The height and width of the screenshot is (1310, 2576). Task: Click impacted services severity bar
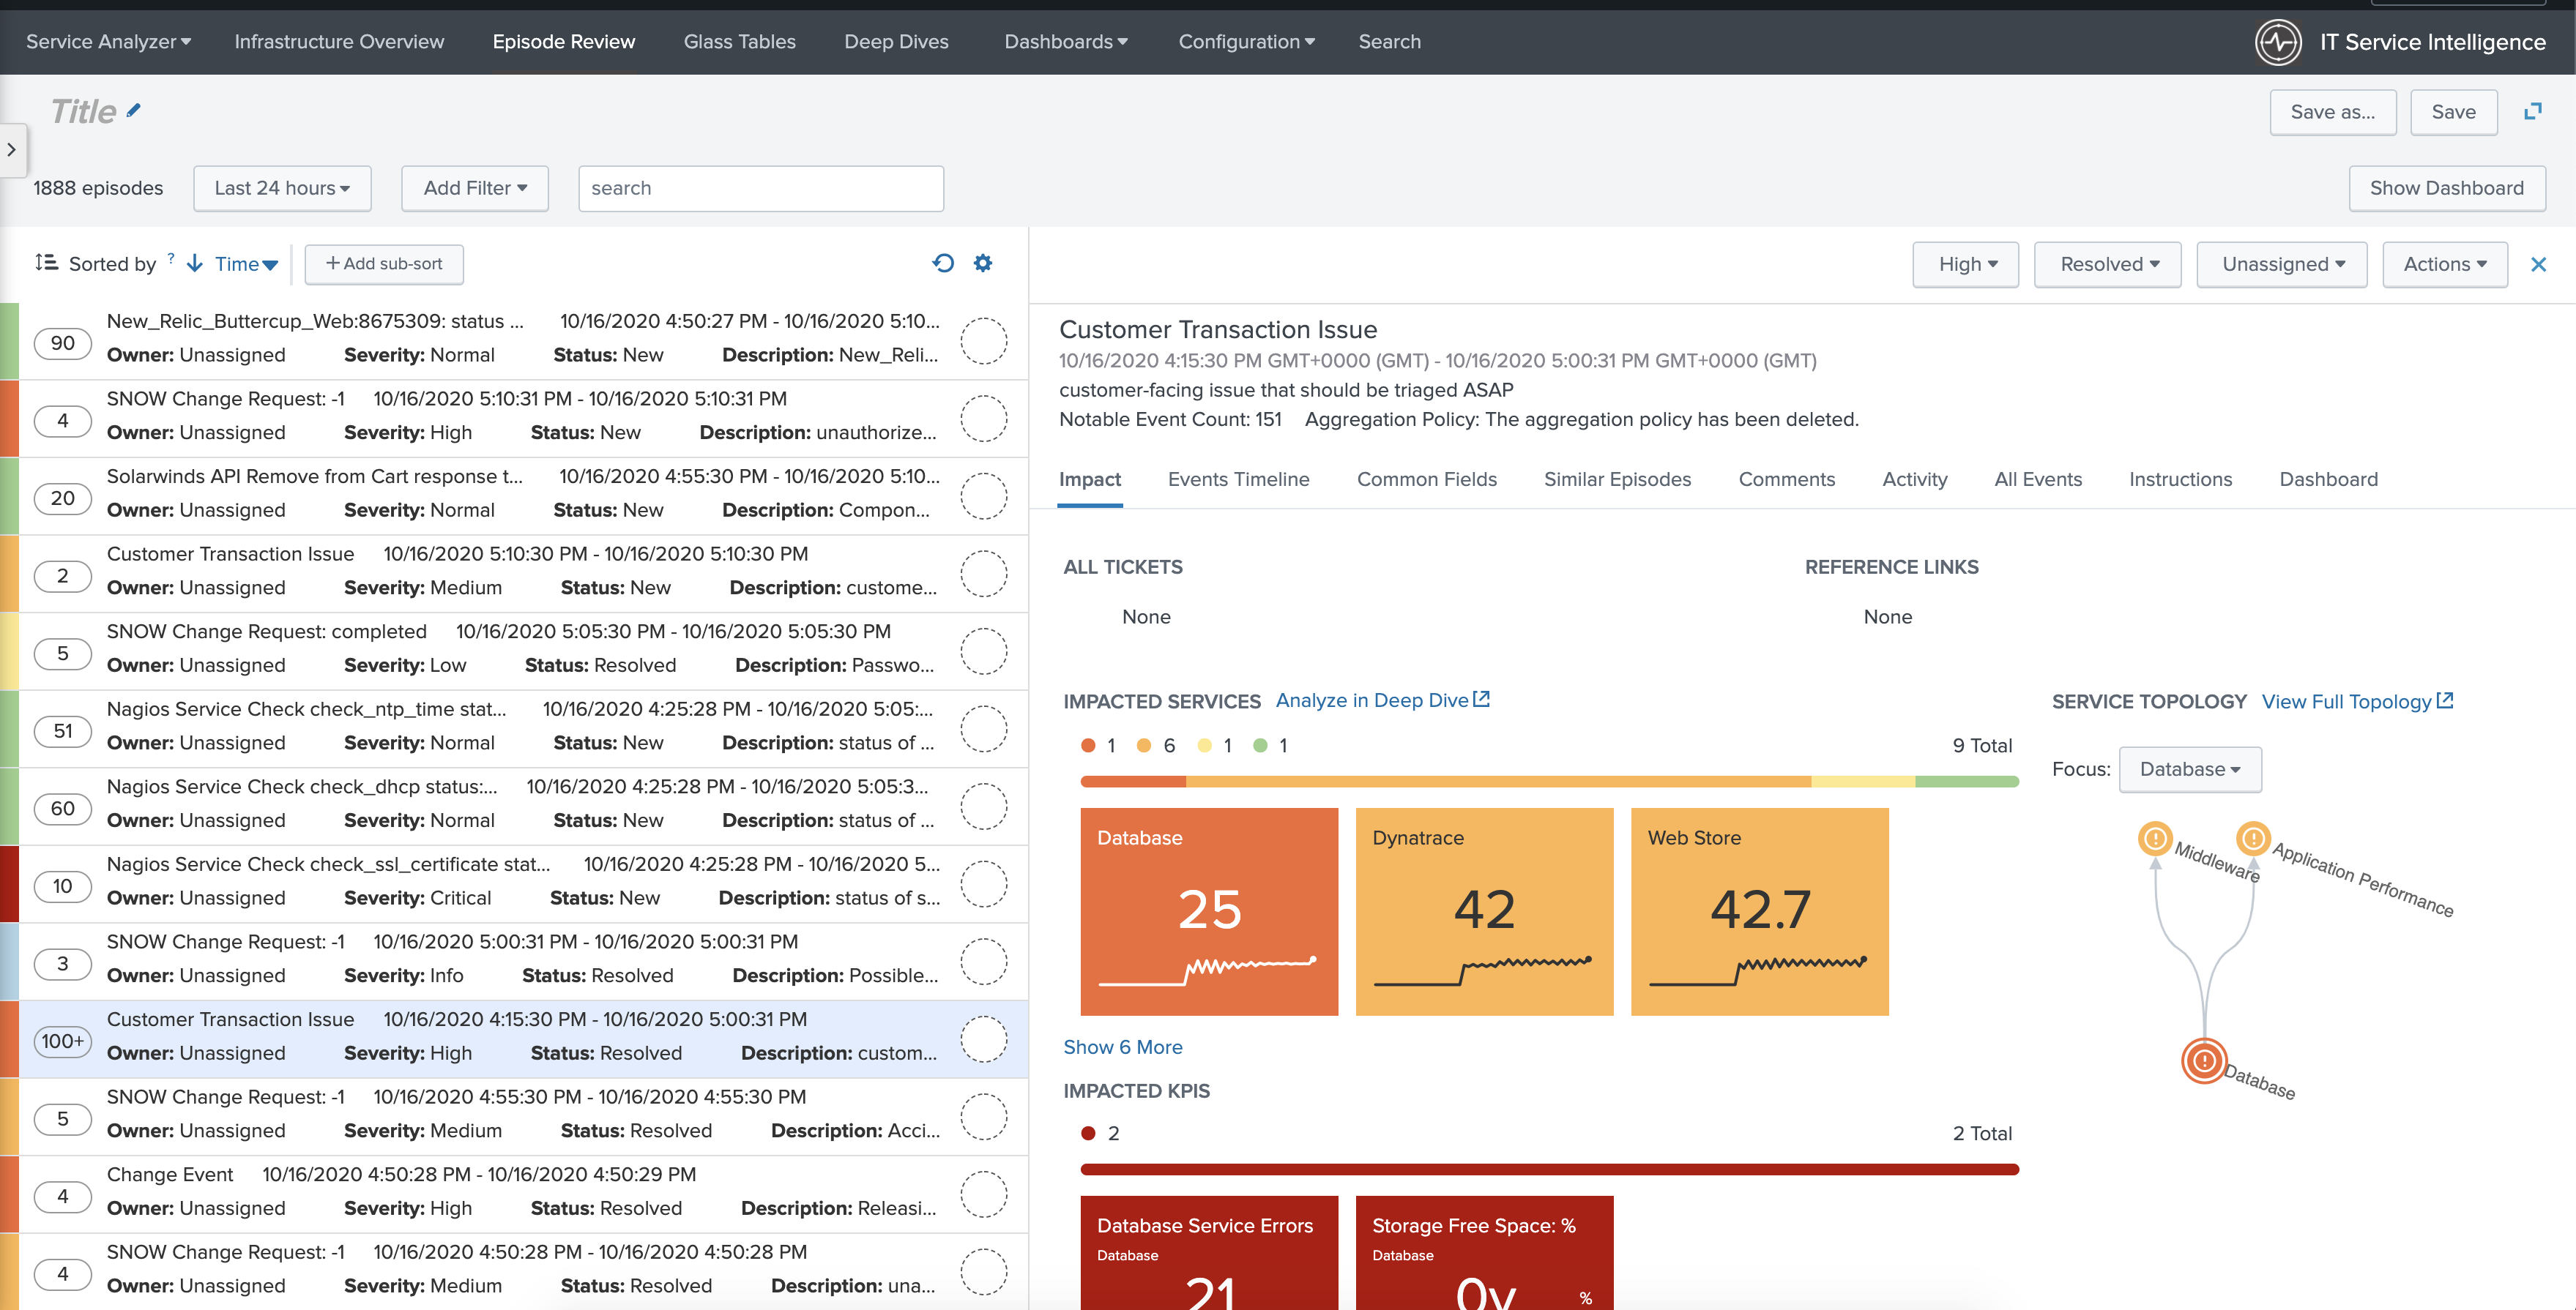tap(1549, 782)
